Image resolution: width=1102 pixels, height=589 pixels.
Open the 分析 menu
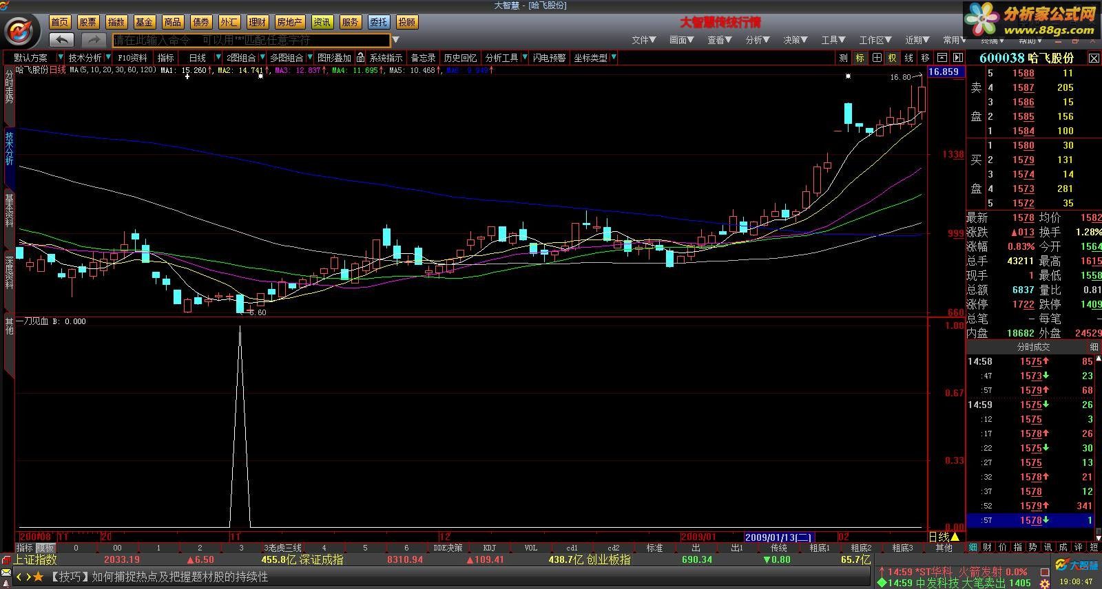point(758,40)
